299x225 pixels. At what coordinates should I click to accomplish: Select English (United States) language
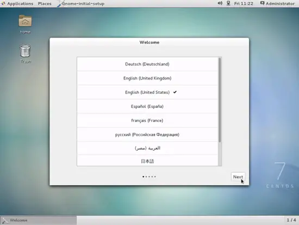point(147,92)
